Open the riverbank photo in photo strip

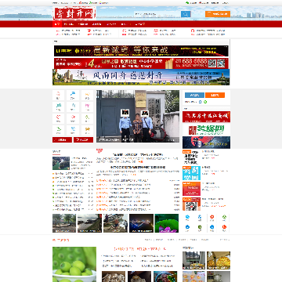(x=89, y=223)
